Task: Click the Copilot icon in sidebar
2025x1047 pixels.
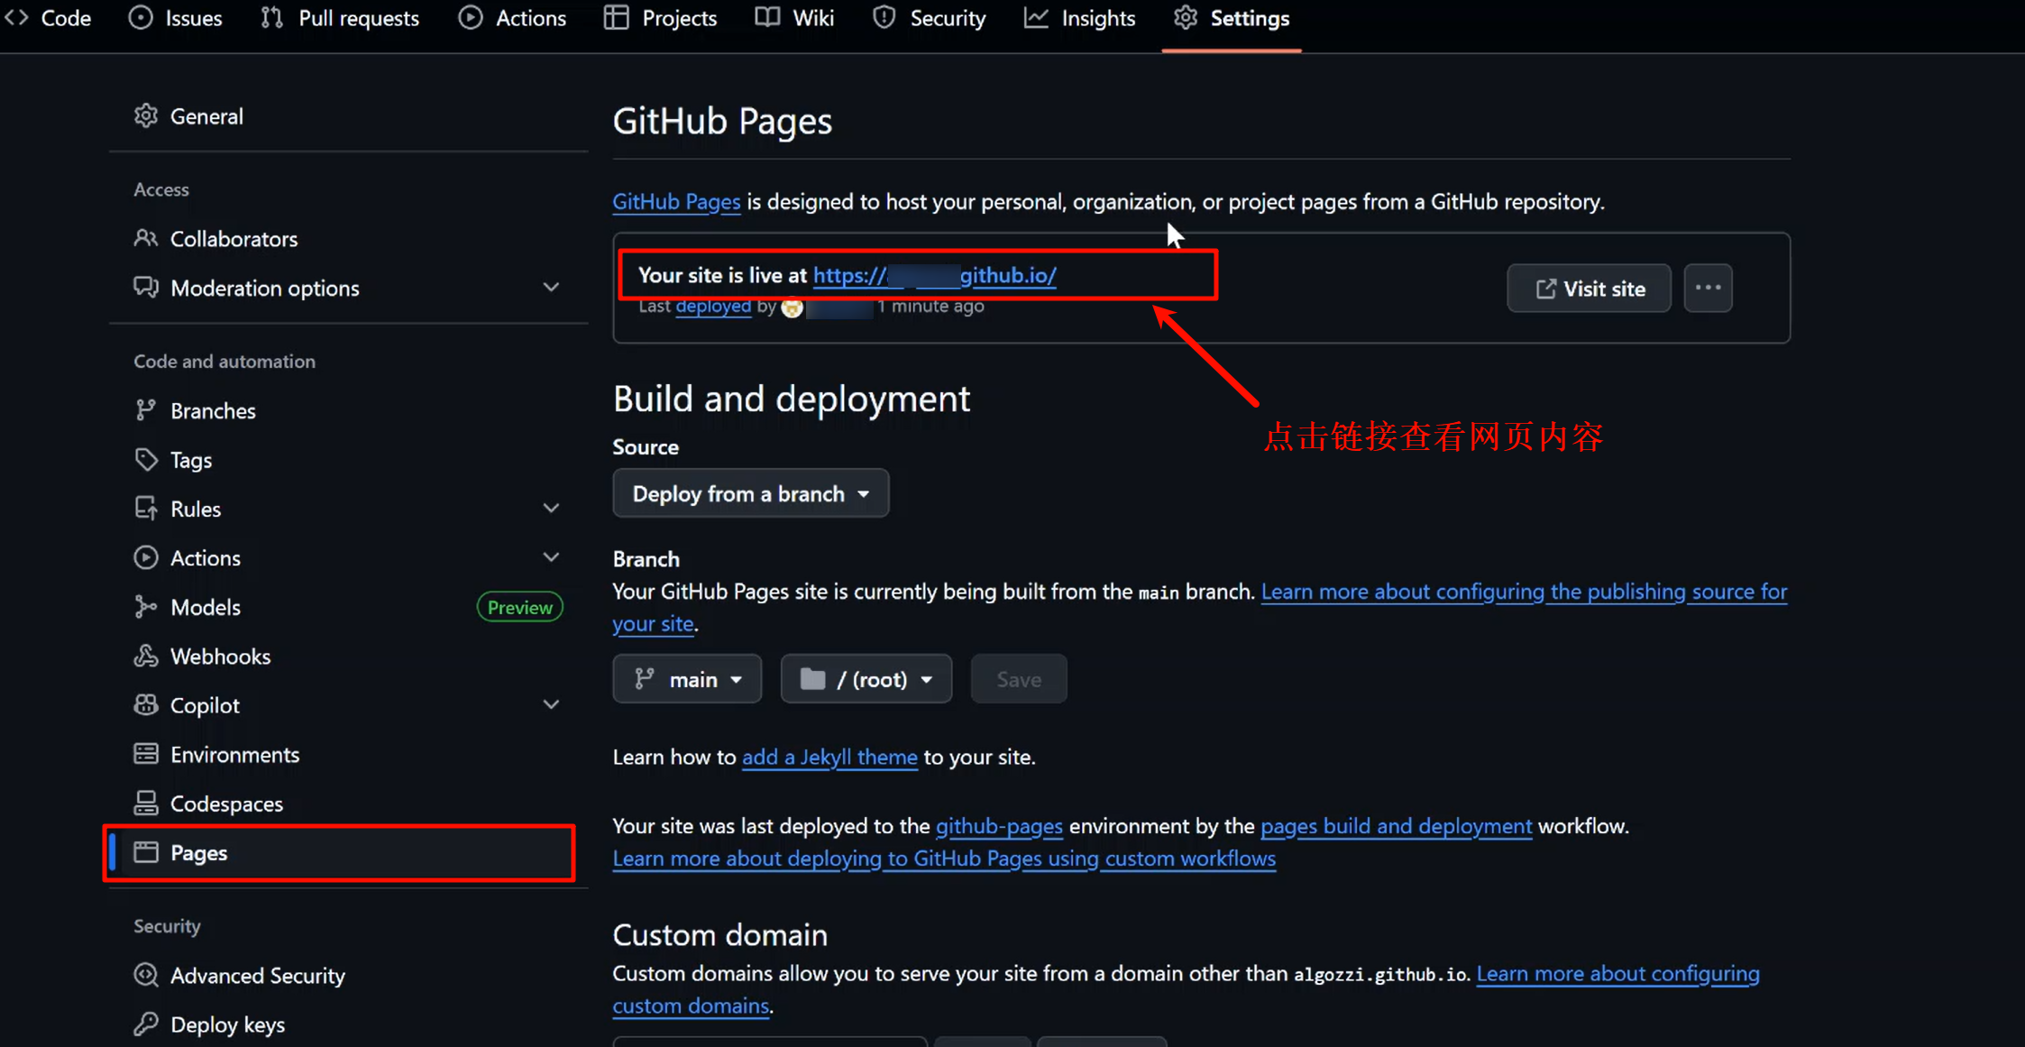Action: pyautogui.click(x=146, y=705)
